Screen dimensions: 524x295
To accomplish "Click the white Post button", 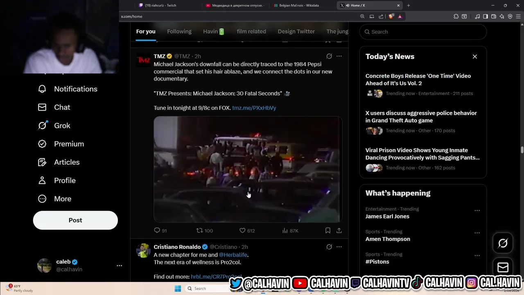I will [75, 220].
